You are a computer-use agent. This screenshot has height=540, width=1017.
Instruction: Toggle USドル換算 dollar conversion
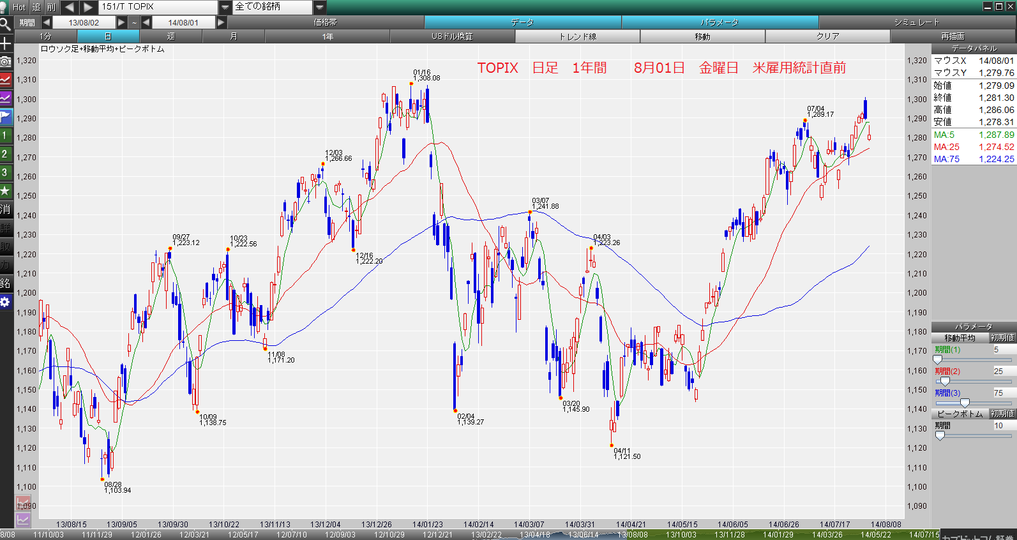pos(452,36)
